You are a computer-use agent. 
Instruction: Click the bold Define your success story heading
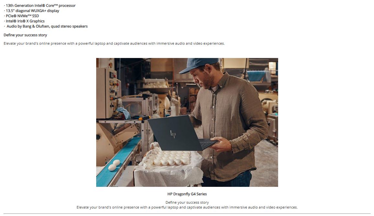25,35
